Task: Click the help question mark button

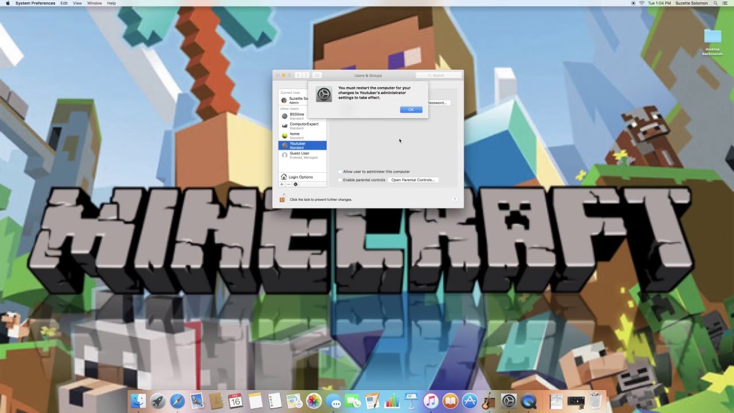Action: 455,200
